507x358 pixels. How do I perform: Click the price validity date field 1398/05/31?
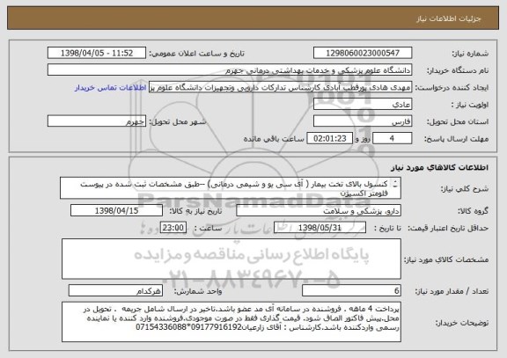coord(320,228)
